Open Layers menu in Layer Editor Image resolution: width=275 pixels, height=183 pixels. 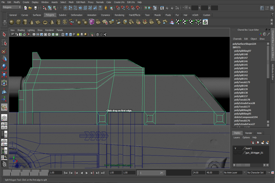[236, 137]
